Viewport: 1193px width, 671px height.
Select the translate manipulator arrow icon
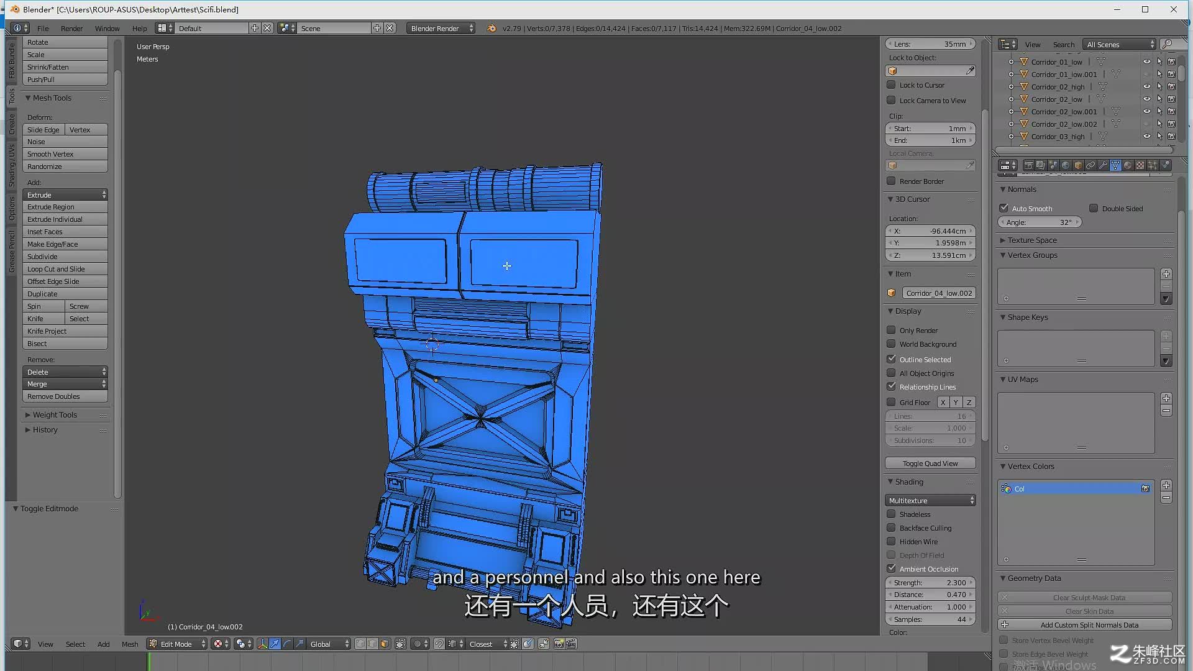[x=275, y=644]
